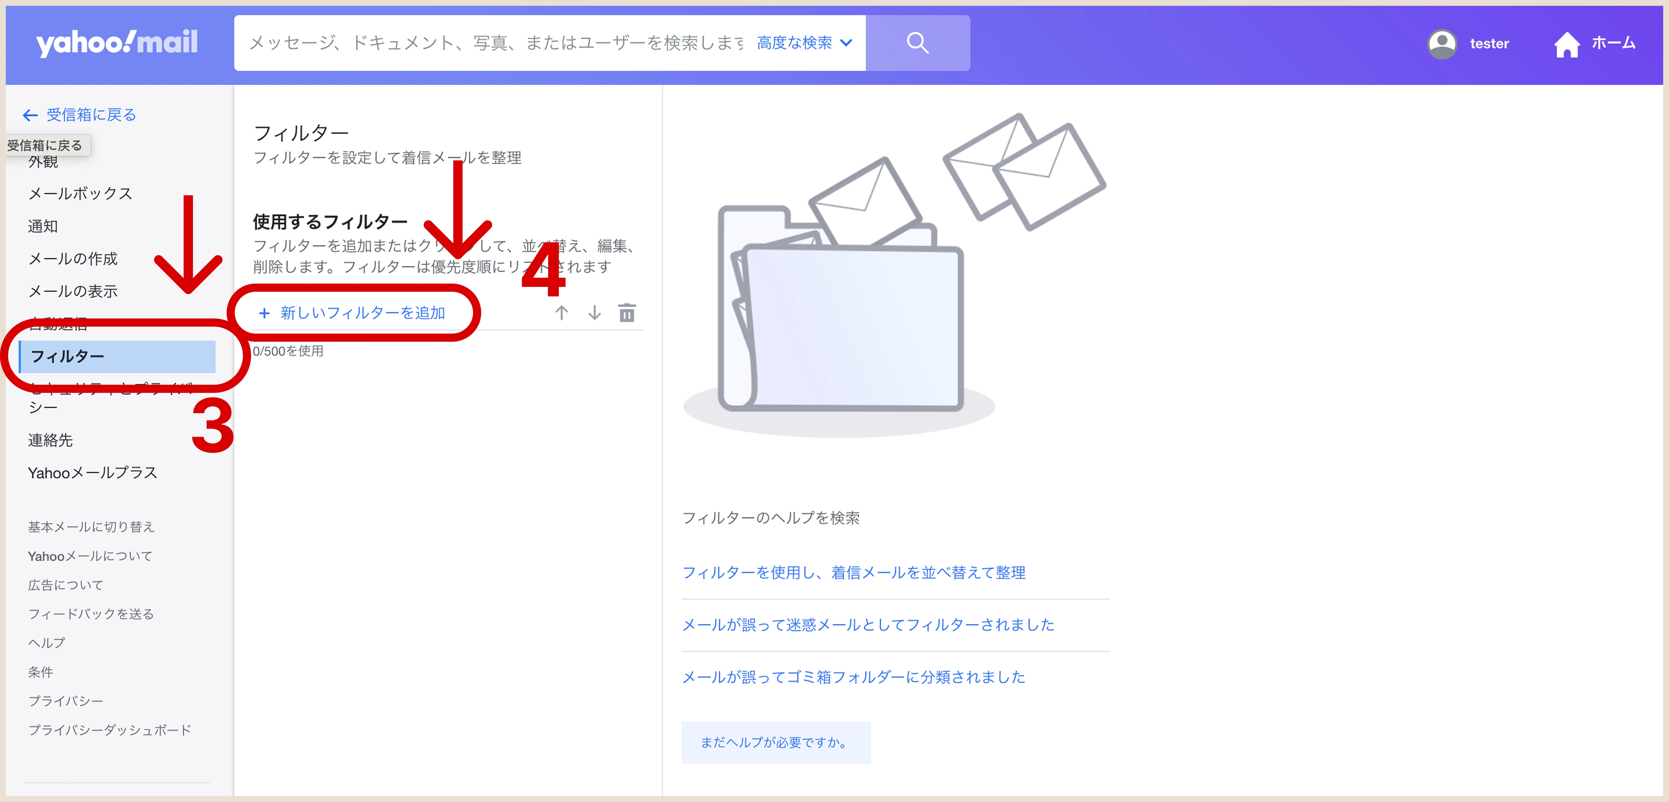Open the メールの表示 settings section
Screen dimensions: 1669x802
(x=73, y=291)
